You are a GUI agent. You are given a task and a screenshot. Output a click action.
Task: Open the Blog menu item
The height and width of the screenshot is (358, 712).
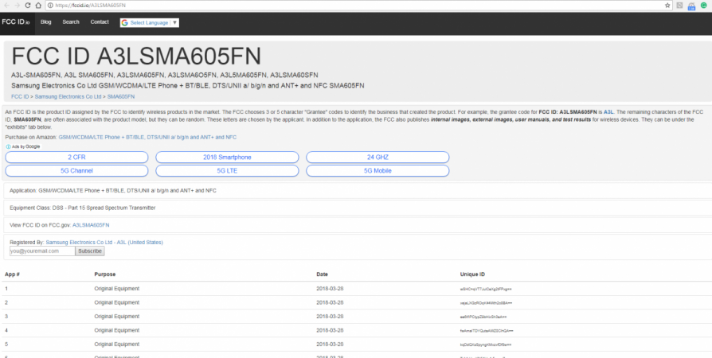coord(46,21)
